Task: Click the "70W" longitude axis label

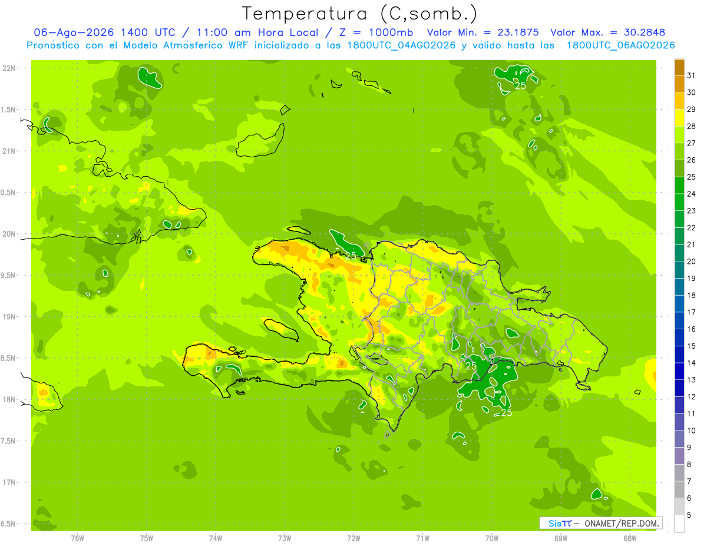Action: click(492, 539)
